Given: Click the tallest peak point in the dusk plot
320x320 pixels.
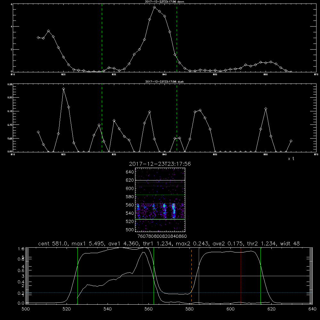Looking at the screenshot, I should [63, 89].
